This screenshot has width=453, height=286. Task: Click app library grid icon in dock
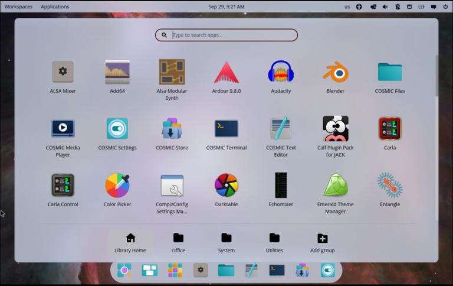click(x=175, y=270)
